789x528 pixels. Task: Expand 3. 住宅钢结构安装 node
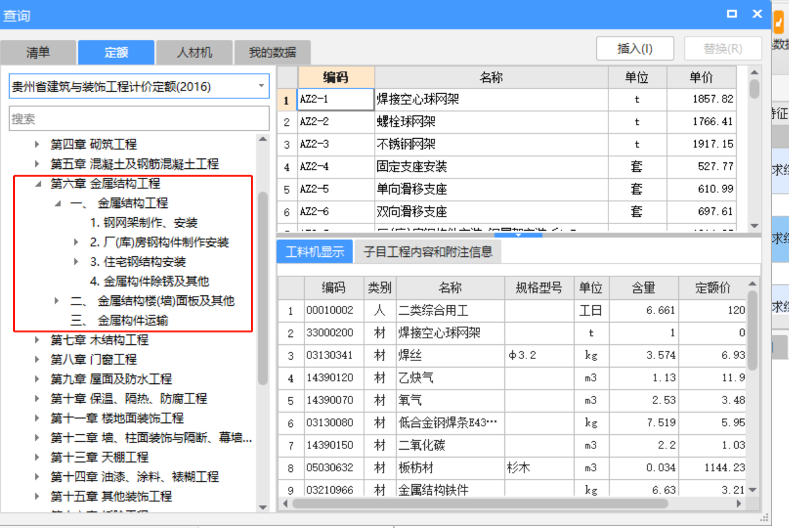77,262
